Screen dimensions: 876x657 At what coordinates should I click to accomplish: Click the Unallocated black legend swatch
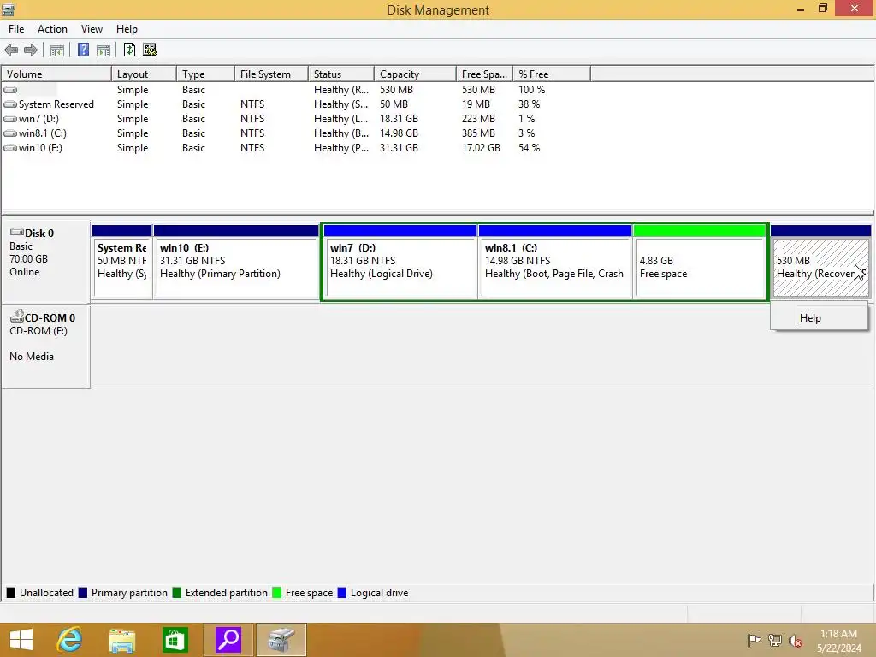pos(11,593)
